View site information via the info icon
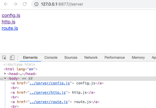The height and width of the screenshot is (108, 156). coord(36,4)
